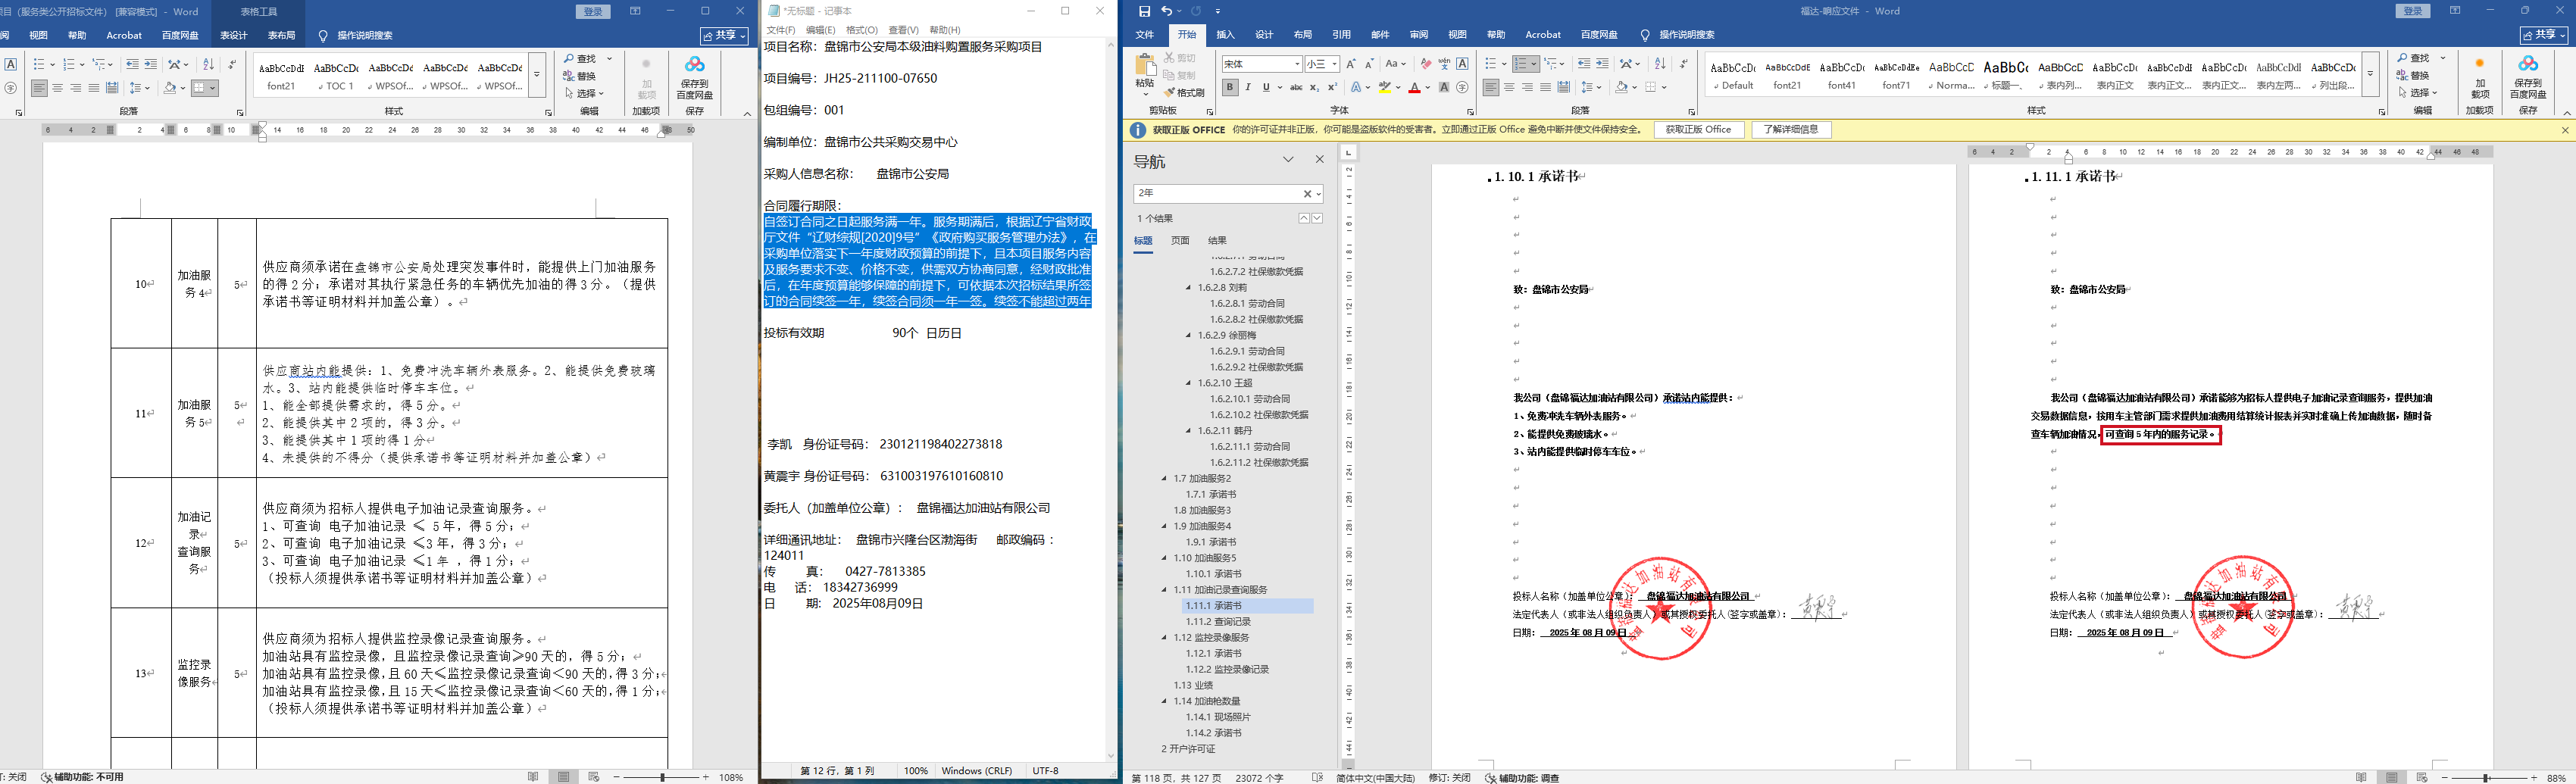The image size is (2576, 784).
Task: Close the navigation pane in right Word
Action: (1319, 159)
